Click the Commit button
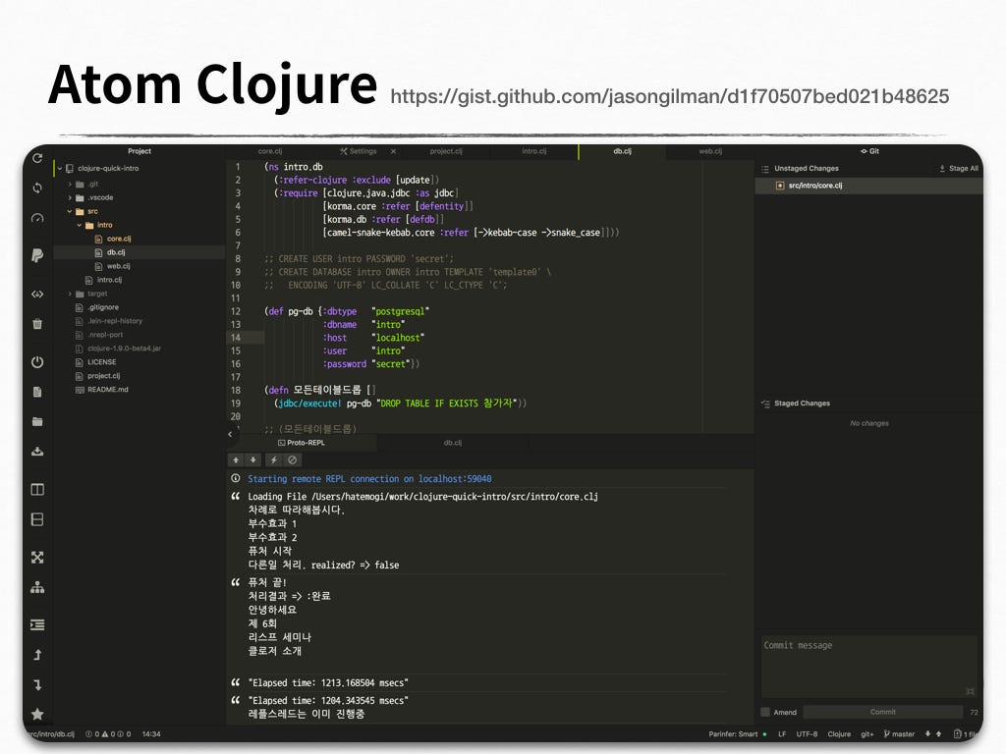This screenshot has width=1006, height=754. [883, 712]
